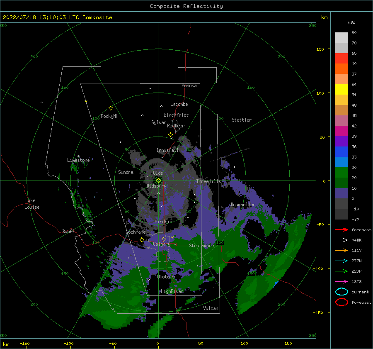373x349 pixels.
Task: Click the red 65 dBZ legend swatch
Action: click(342, 59)
